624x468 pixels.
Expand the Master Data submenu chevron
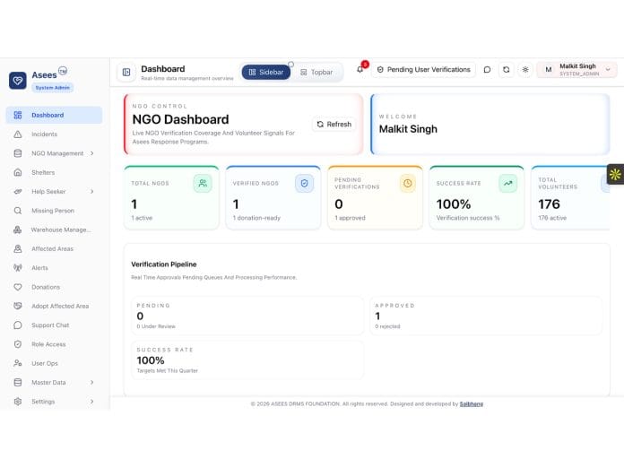click(x=92, y=383)
